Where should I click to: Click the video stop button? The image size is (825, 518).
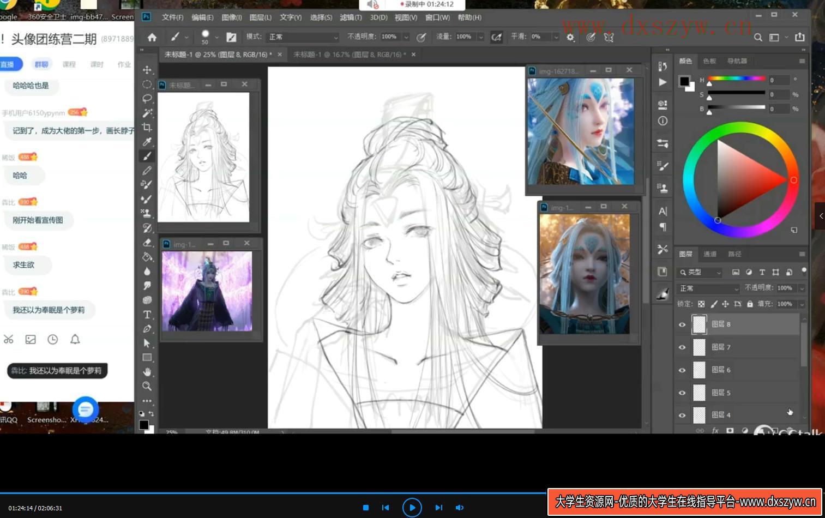[366, 508]
